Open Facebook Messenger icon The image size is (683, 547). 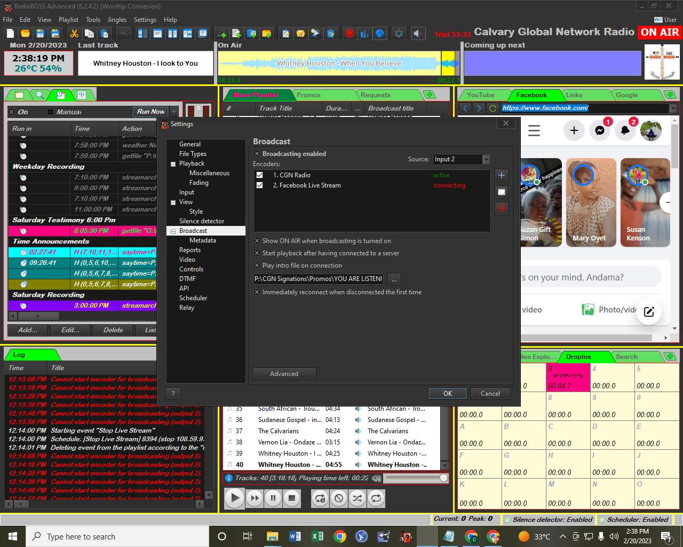click(600, 130)
